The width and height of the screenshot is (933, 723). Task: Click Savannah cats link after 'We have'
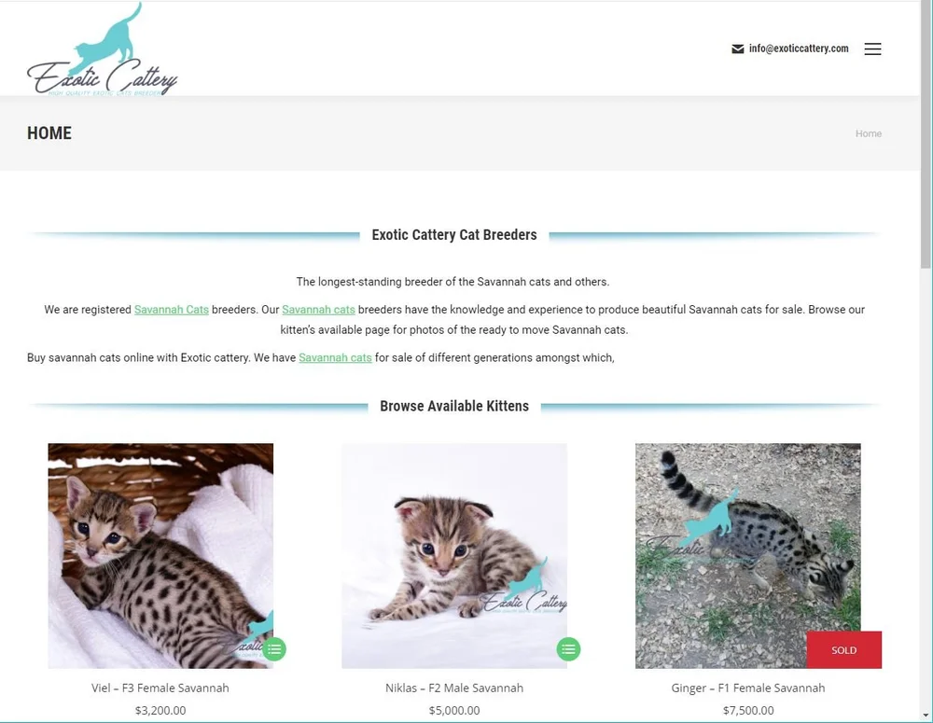click(335, 357)
